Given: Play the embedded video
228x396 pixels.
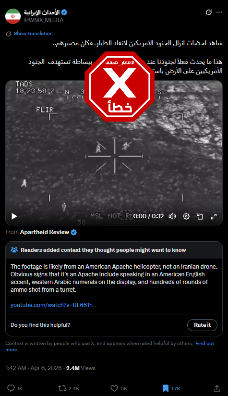Looking at the screenshot, I should [x=14, y=216].
